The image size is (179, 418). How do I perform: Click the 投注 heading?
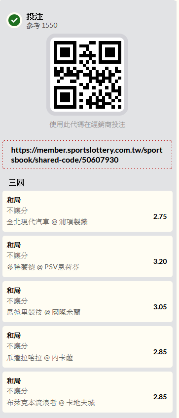(x=35, y=16)
